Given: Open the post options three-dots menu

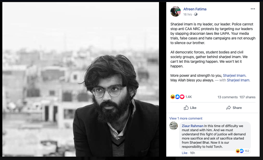Looking at the screenshot, I should (x=253, y=9).
